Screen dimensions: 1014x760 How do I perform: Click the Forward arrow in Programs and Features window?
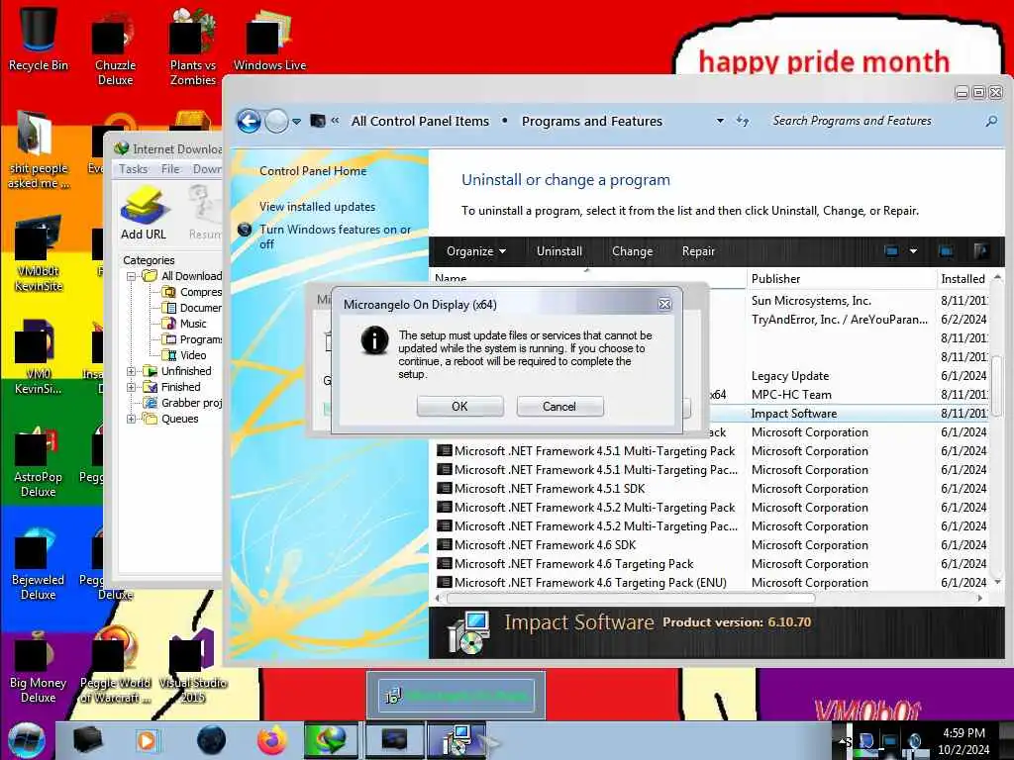277,121
